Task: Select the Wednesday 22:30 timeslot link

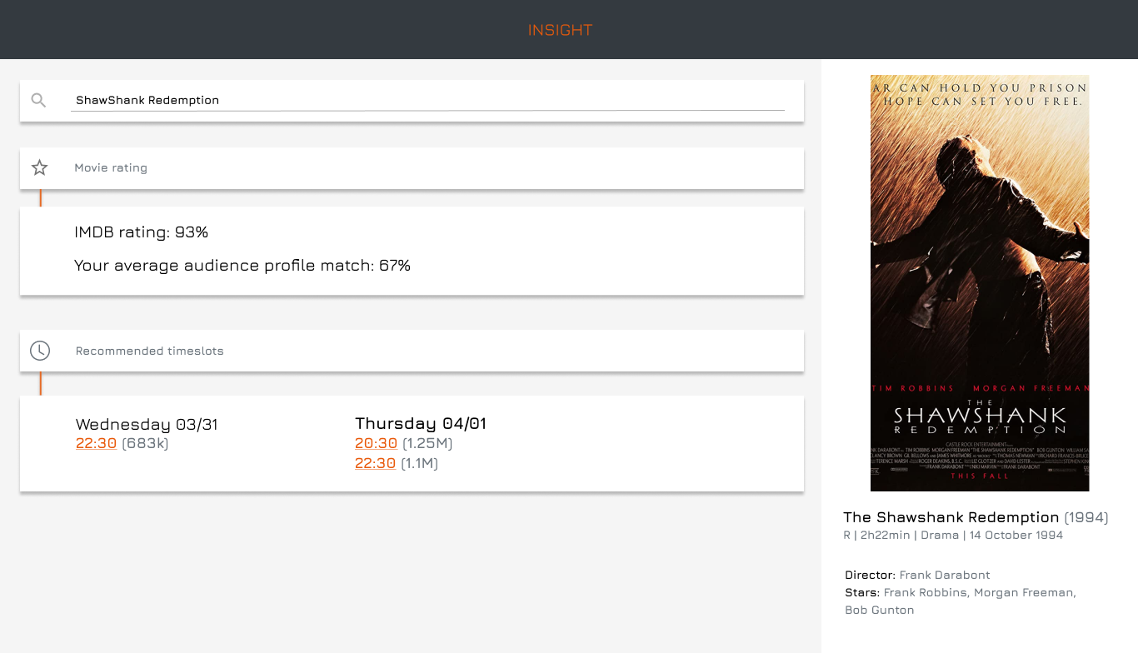Action: [x=96, y=443]
